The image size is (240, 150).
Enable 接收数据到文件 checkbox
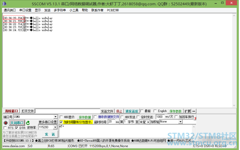(95, 117)
